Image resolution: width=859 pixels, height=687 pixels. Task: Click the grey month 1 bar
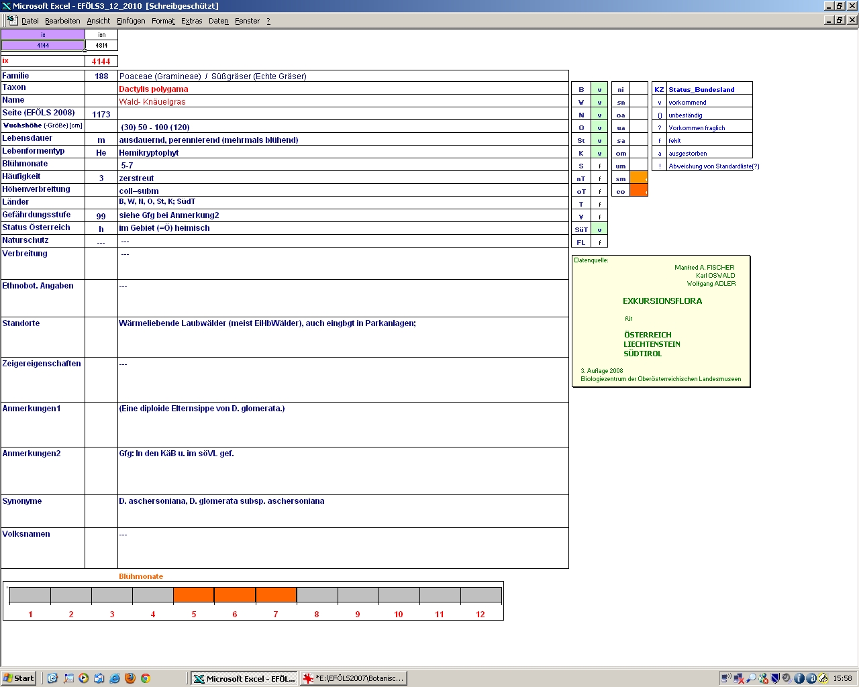tap(30, 595)
